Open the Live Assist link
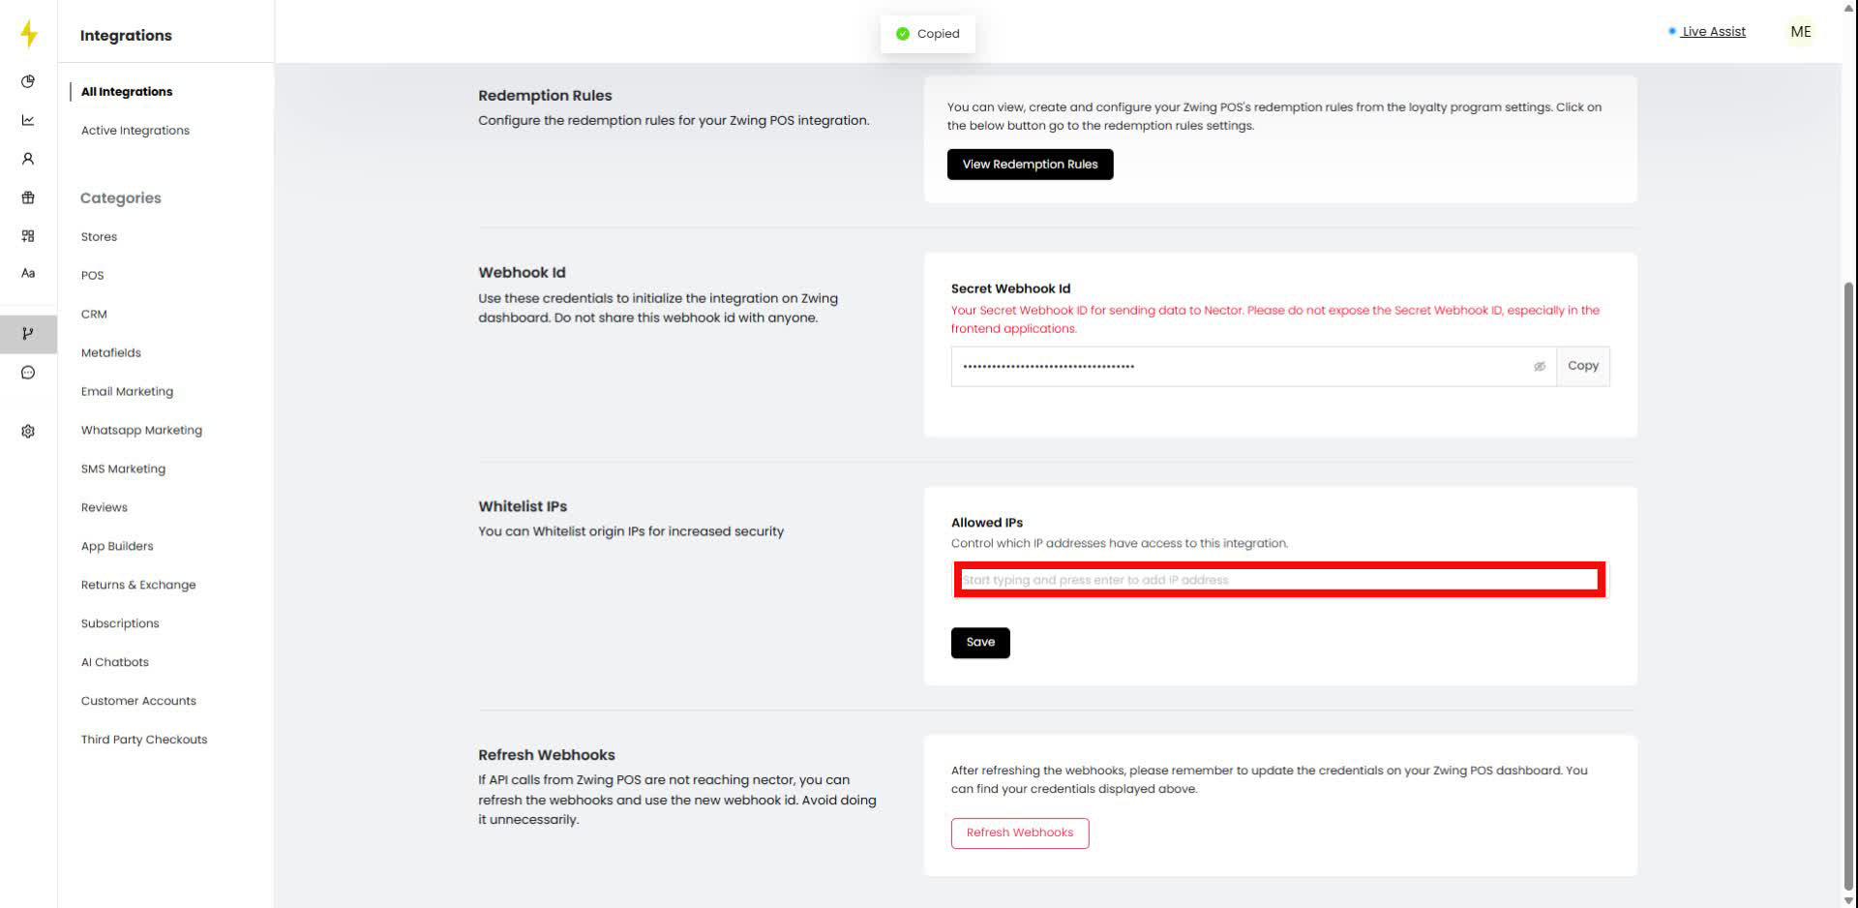 point(1714,31)
